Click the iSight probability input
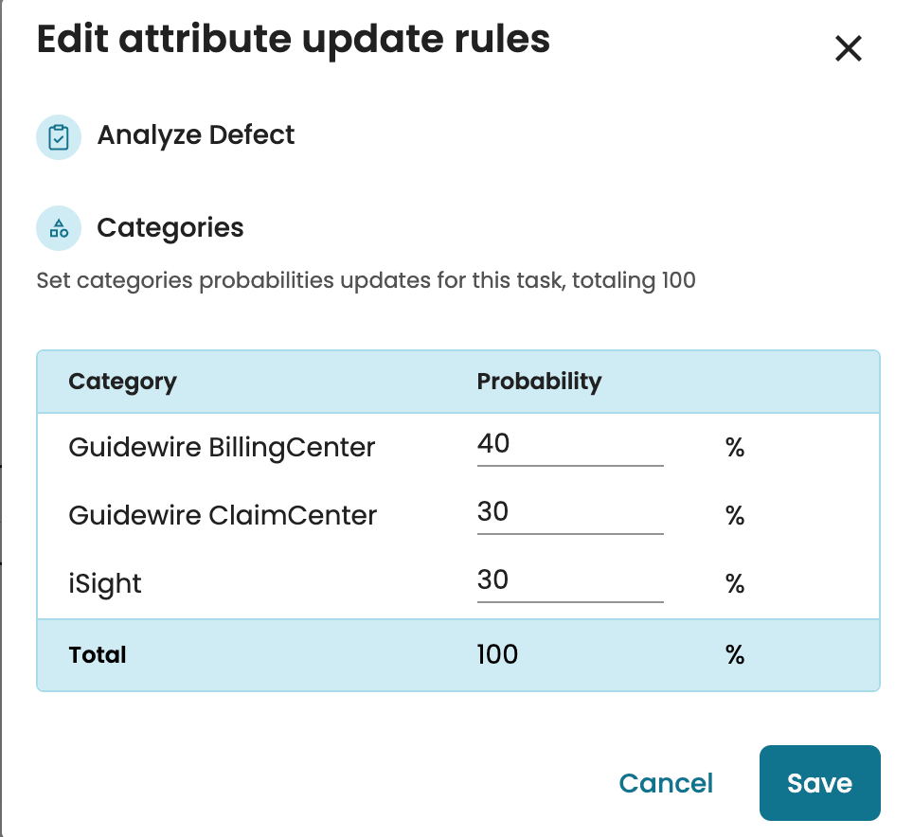This screenshot has height=837, width=913. tap(569, 580)
